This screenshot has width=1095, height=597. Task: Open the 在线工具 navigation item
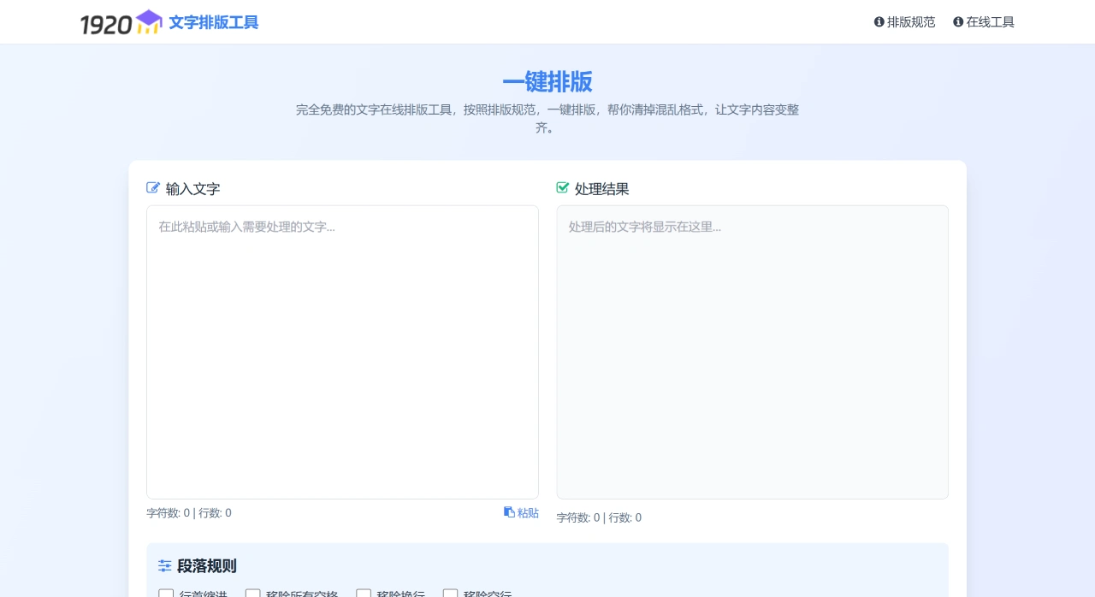tap(990, 21)
